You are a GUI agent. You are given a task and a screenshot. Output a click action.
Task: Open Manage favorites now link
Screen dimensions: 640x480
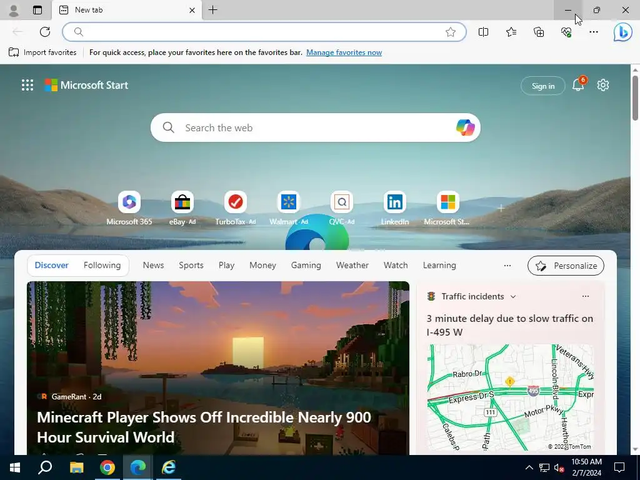[344, 52]
